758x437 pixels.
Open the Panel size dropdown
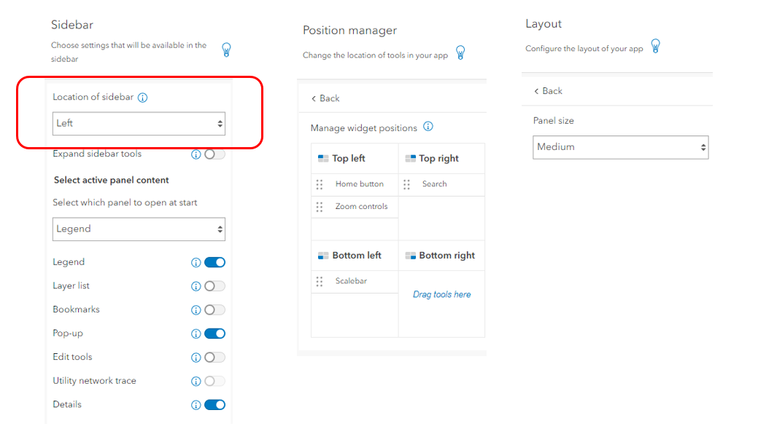pos(620,147)
